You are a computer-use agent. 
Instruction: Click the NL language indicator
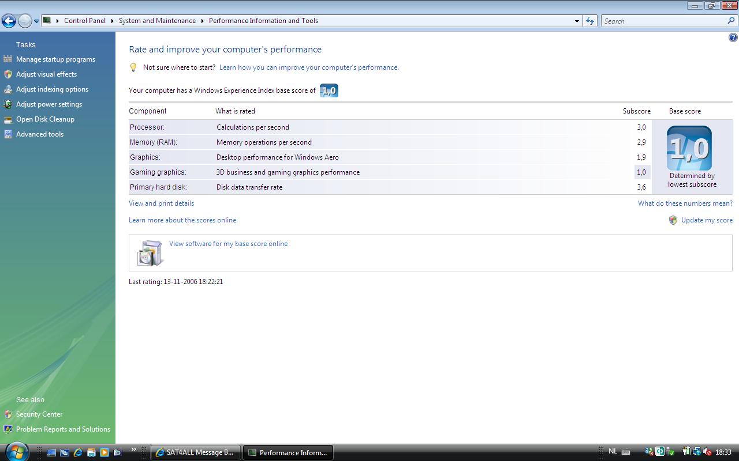613,452
